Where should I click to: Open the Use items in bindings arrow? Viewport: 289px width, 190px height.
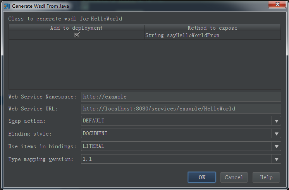pos(276,146)
